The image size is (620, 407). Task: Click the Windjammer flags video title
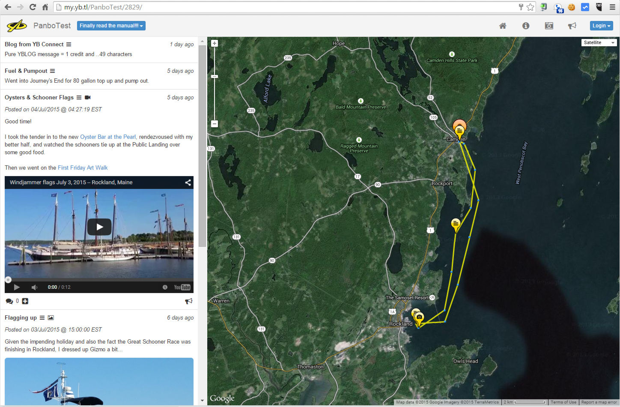point(71,183)
